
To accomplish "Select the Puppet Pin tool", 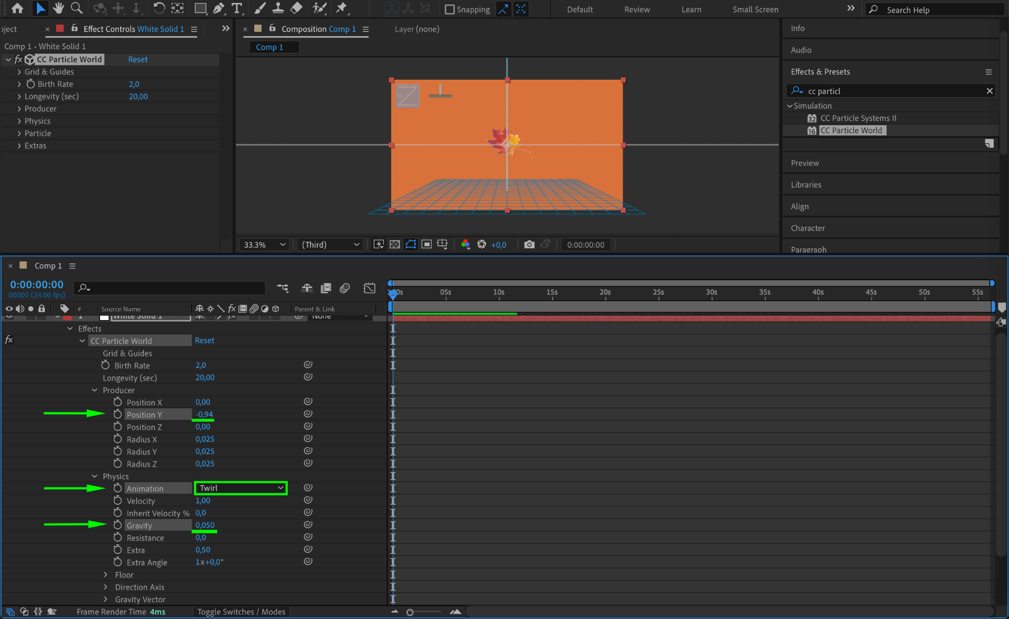I will pyautogui.click(x=341, y=8).
